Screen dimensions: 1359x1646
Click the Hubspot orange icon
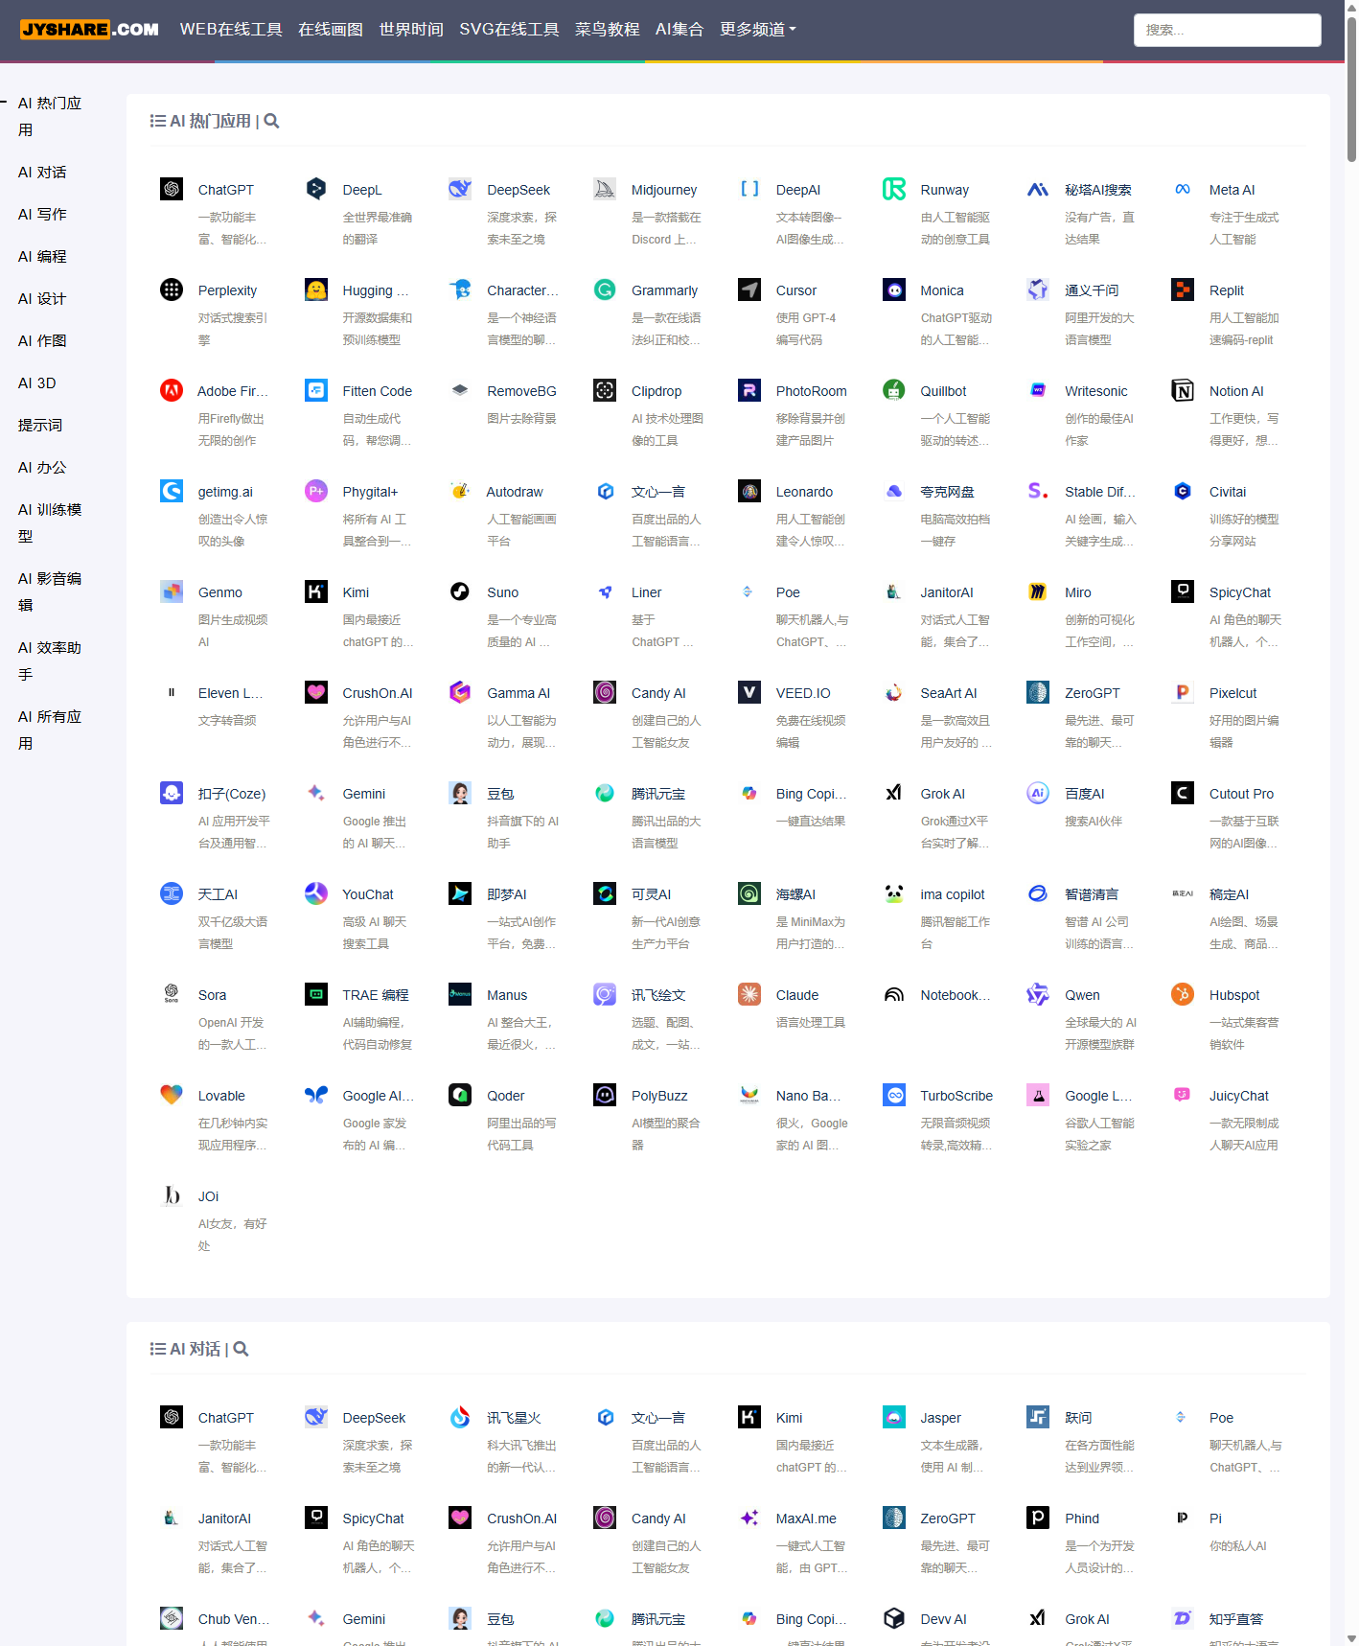[1183, 994]
